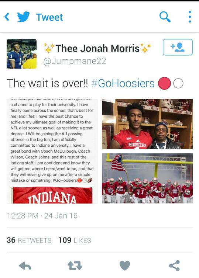
Task: Click the Twitter bird logo
Action: (23, 17)
